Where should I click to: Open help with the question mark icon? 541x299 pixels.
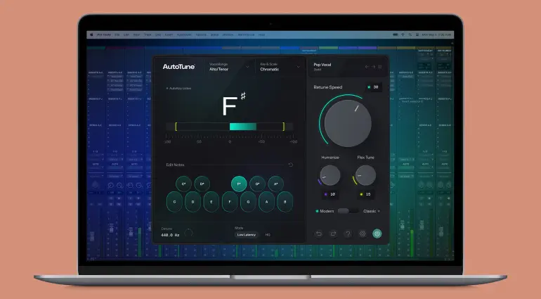pyautogui.click(x=348, y=234)
